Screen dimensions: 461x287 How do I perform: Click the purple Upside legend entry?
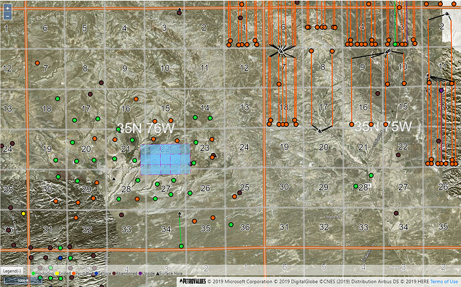tap(146, 274)
